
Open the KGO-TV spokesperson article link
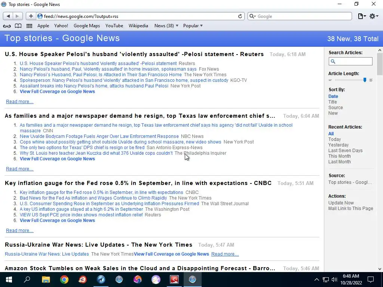click(x=124, y=80)
